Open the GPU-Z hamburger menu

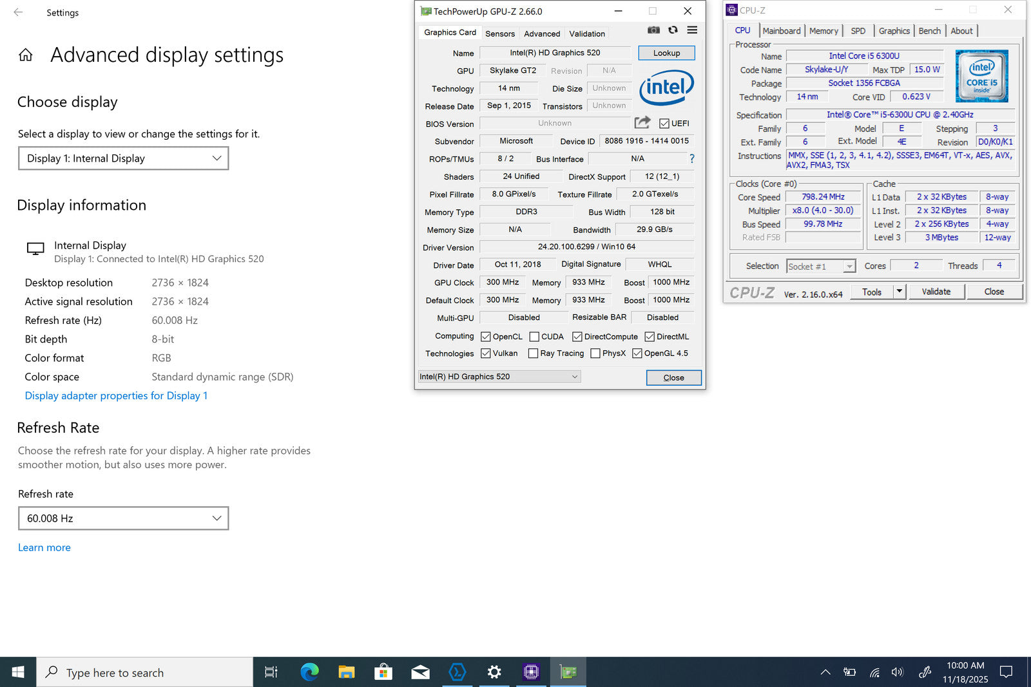point(692,30)
